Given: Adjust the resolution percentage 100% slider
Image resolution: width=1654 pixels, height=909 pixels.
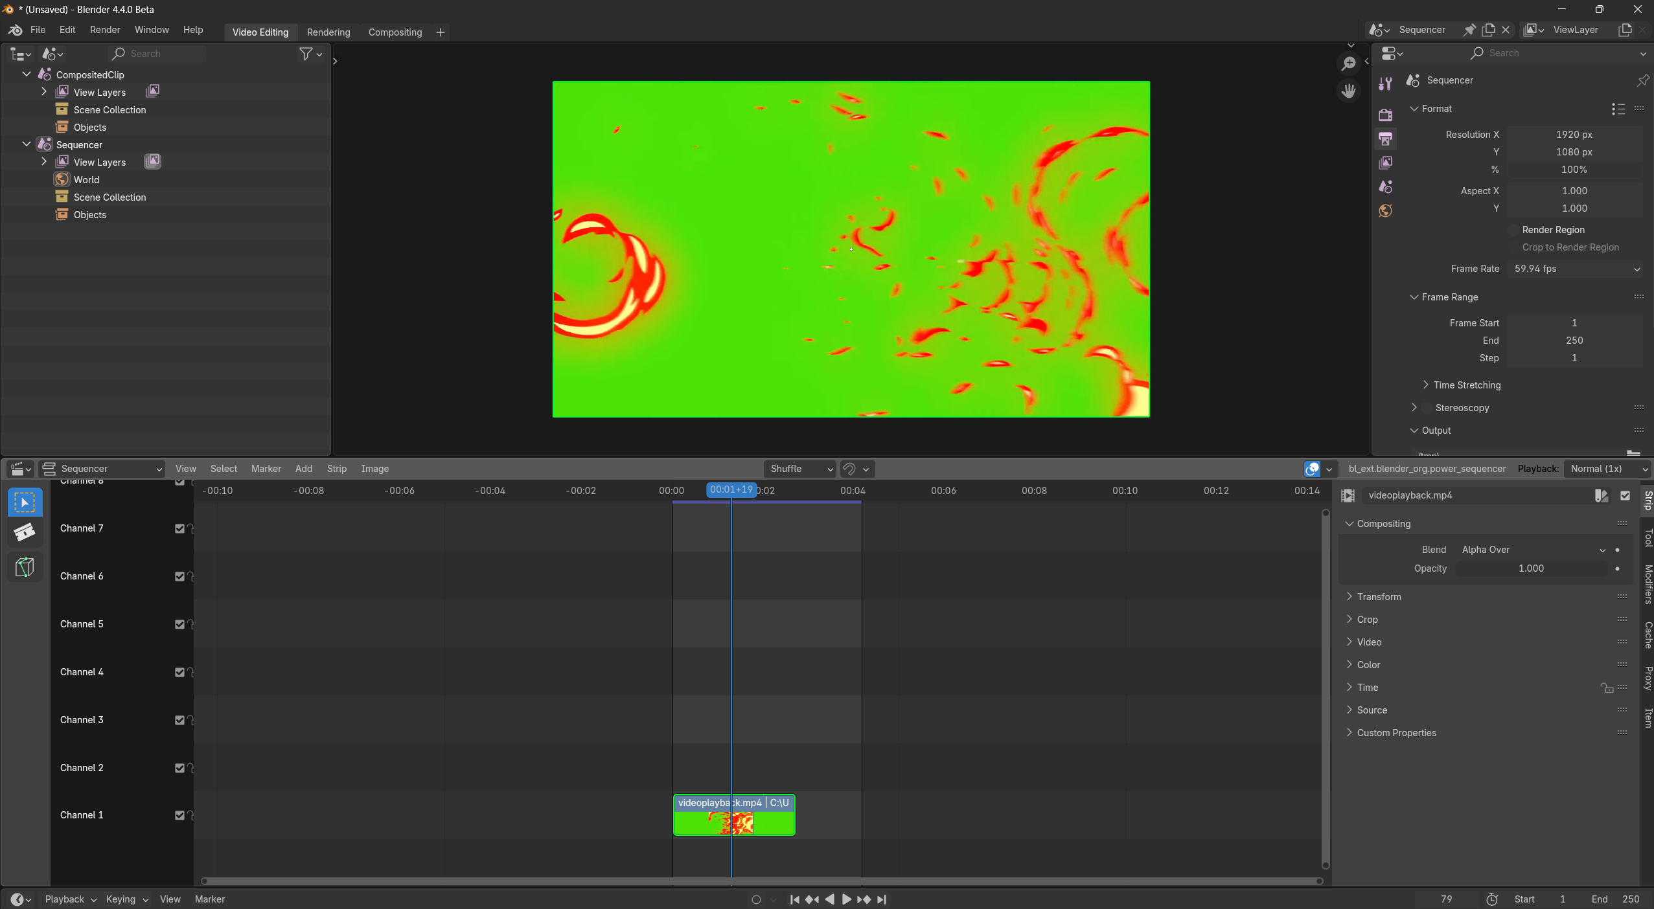Looking at the screenshot, I should coord(1574,170).
